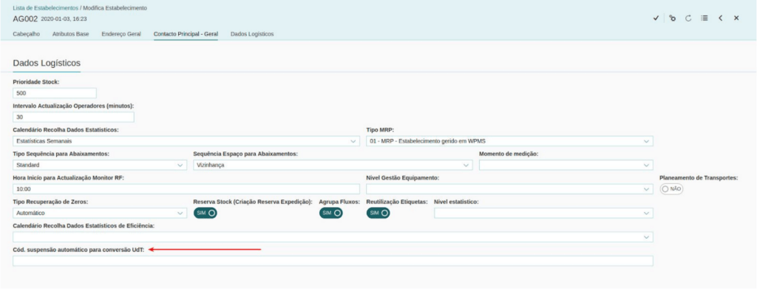Click the Dados Logísticos section heading
The image size is (757, 289).
click(47, 64)
